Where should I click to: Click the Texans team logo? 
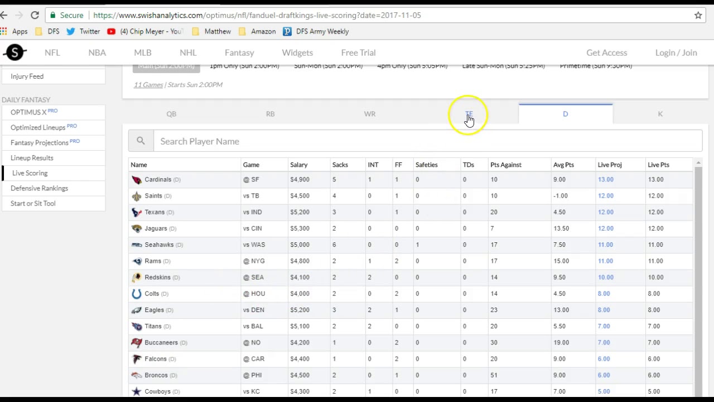137,212
